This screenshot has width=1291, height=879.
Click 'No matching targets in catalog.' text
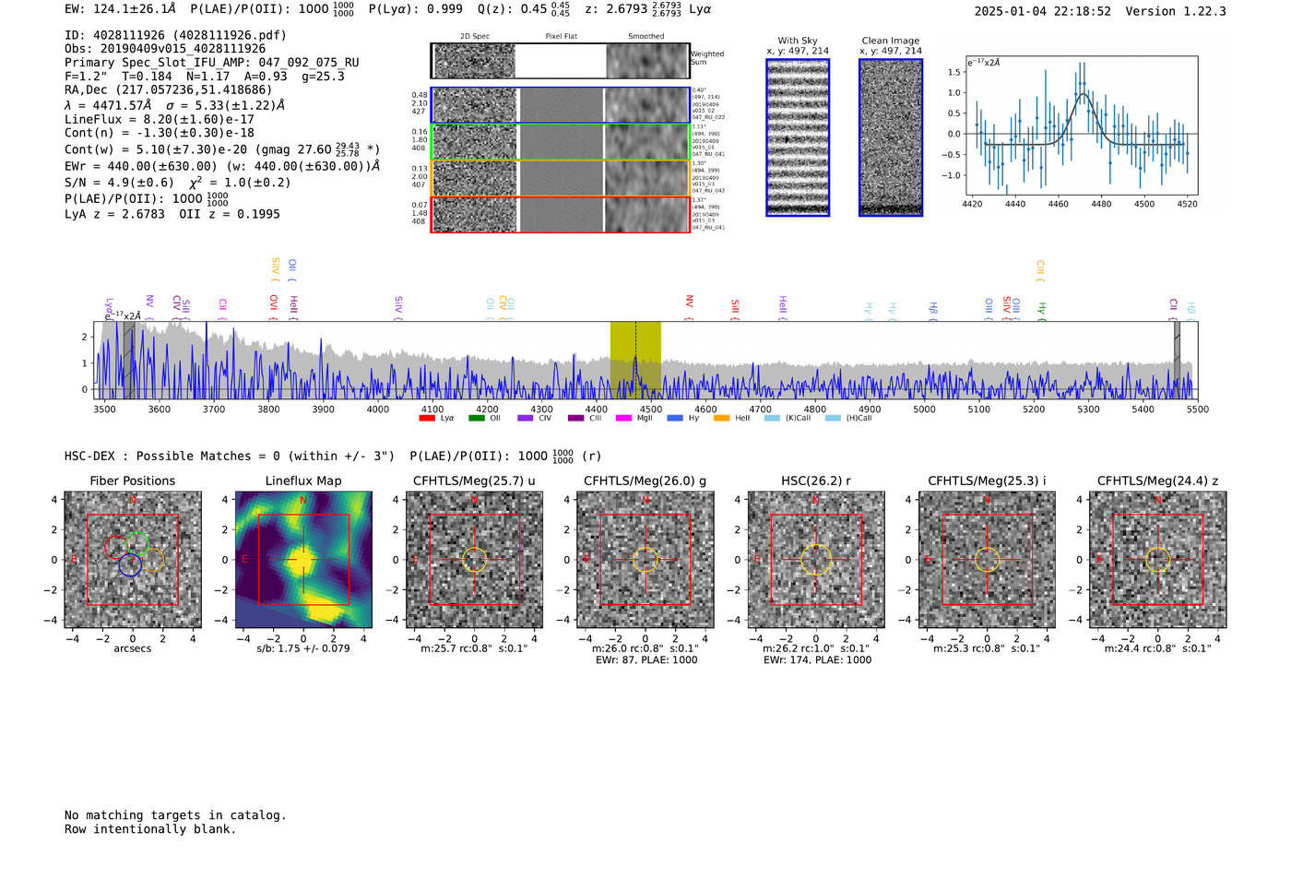click(x=175, y=815)
